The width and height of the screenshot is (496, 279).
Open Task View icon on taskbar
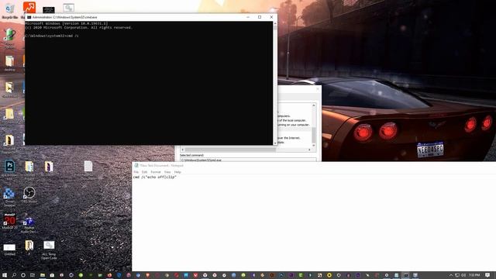click(x=33, y=275)
